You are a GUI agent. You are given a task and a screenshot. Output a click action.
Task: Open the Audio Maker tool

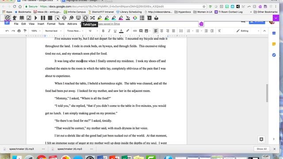pyautogui.click(x=64, y=18)
